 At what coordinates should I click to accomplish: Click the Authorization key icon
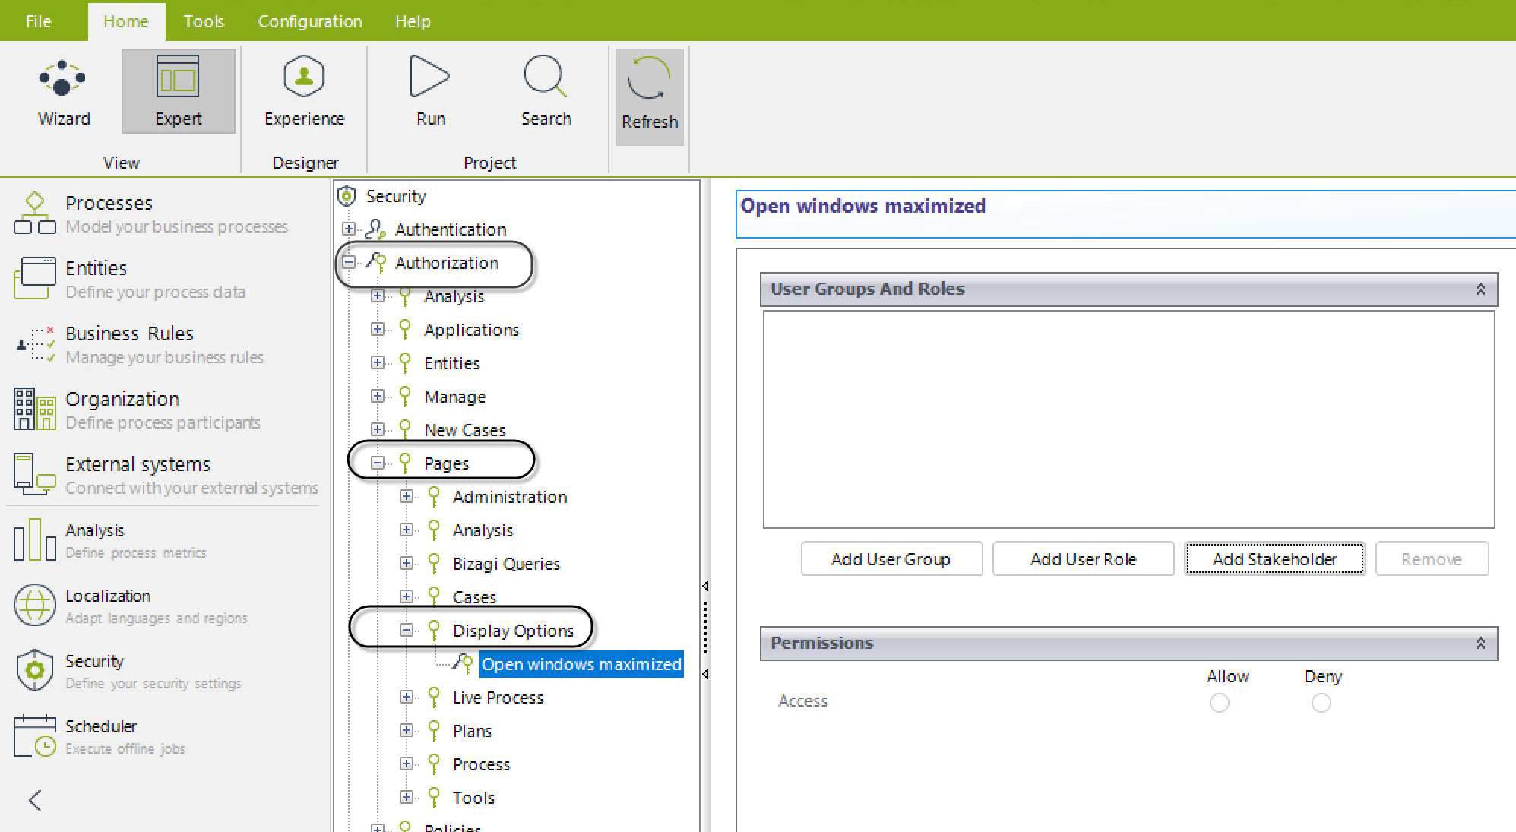(376, 262)
